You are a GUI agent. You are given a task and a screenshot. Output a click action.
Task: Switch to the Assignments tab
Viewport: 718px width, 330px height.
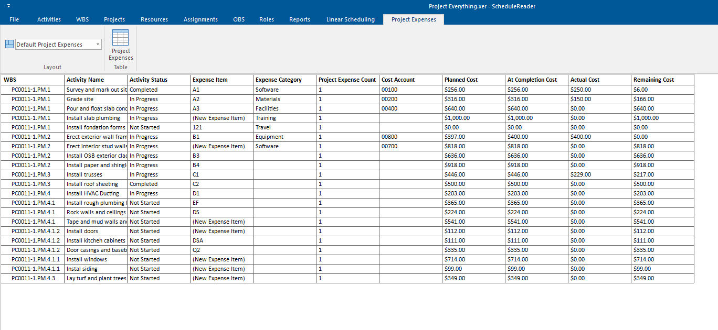coord(200,19)
